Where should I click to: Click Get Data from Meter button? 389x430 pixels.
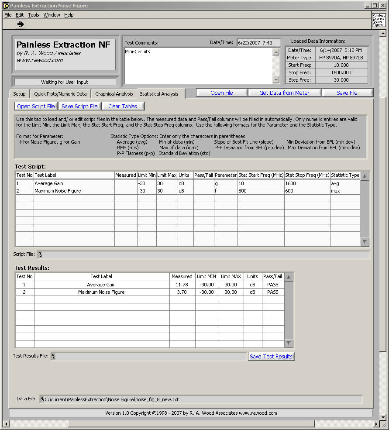284,93
